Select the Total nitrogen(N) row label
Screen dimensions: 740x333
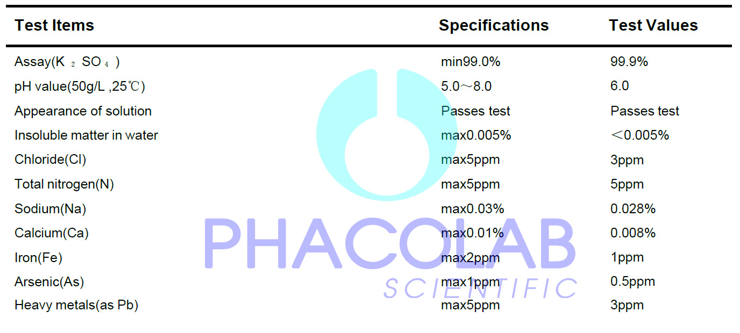(64, 184)
